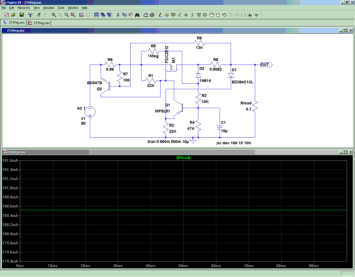The width and height of the screenshot is (355, 277).
Task: Place a Capacitor from toolbar
Action: point(186,15)
